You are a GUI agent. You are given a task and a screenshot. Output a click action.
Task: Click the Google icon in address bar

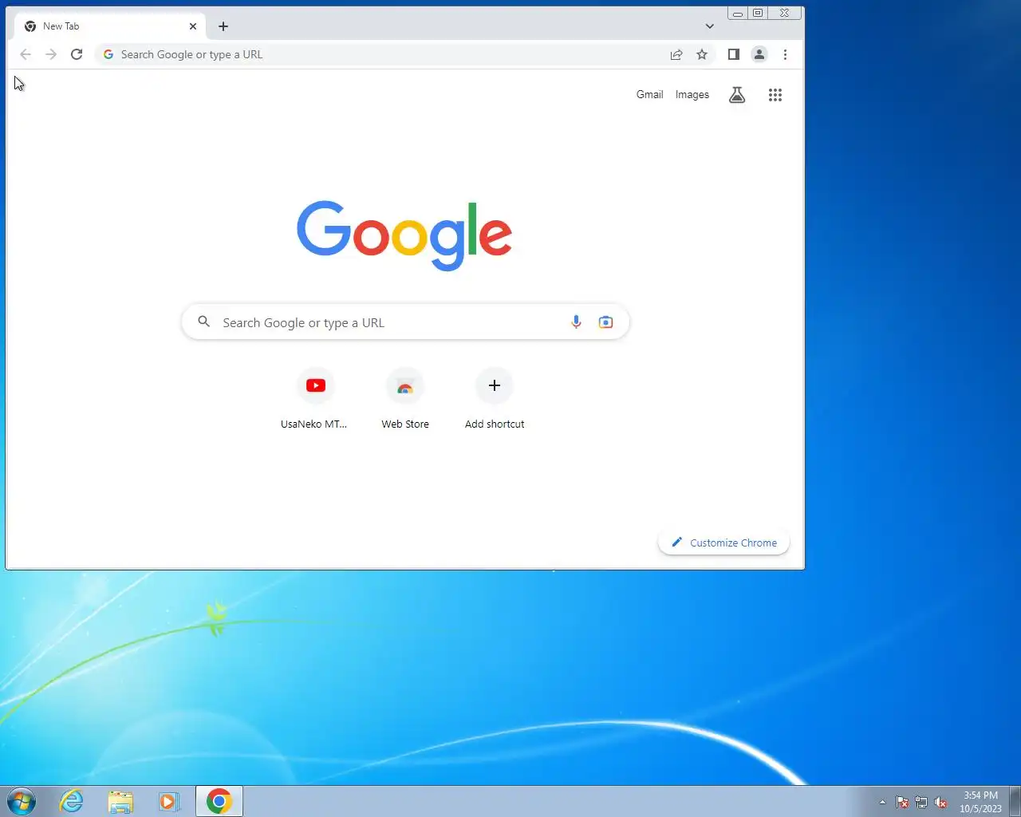pyautogui.click(x=108, y=54)
